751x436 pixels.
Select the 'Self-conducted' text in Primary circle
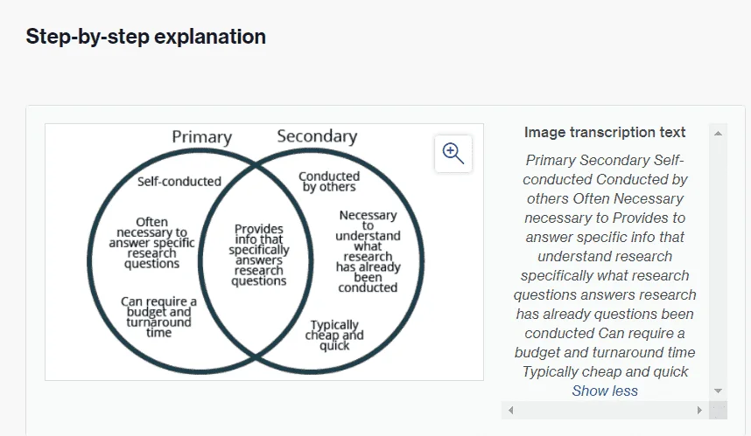[179, 182]
